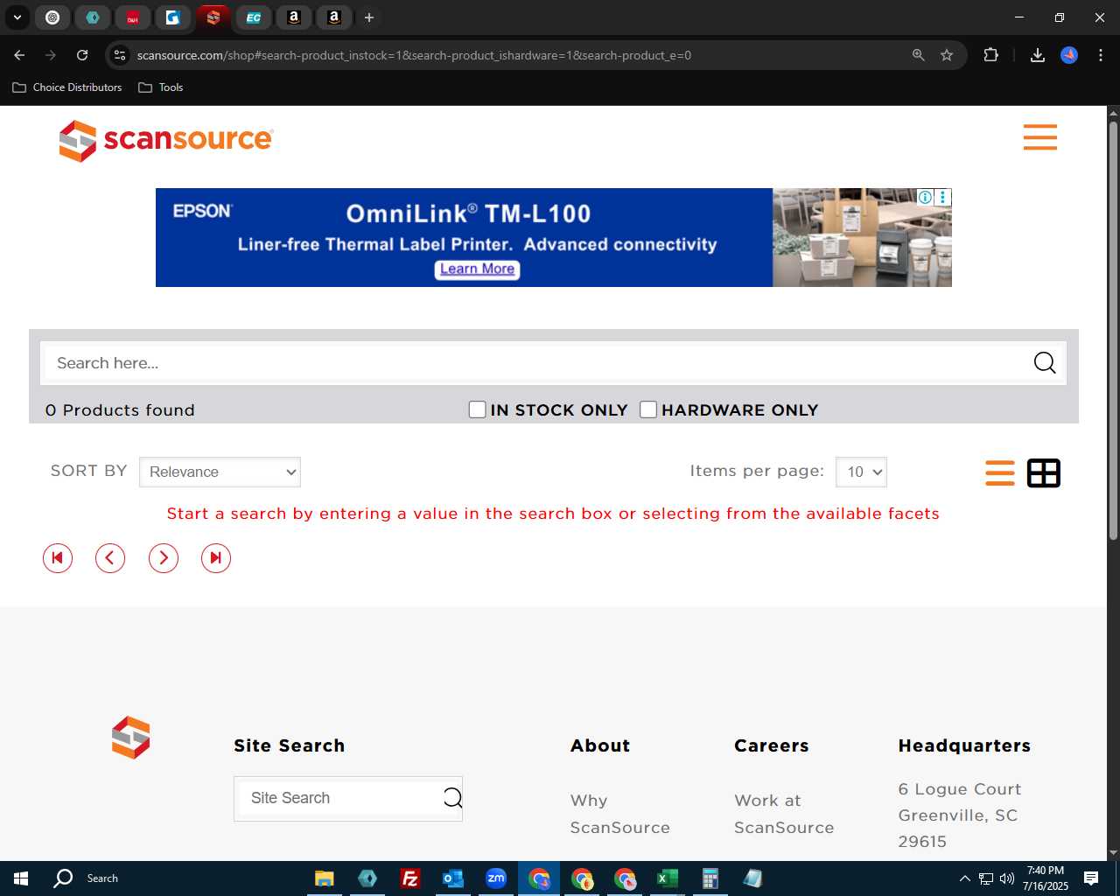This screenshot has width=1120, height=896.
Task: Open the ad info icon
Action: [x=925, y=197]
